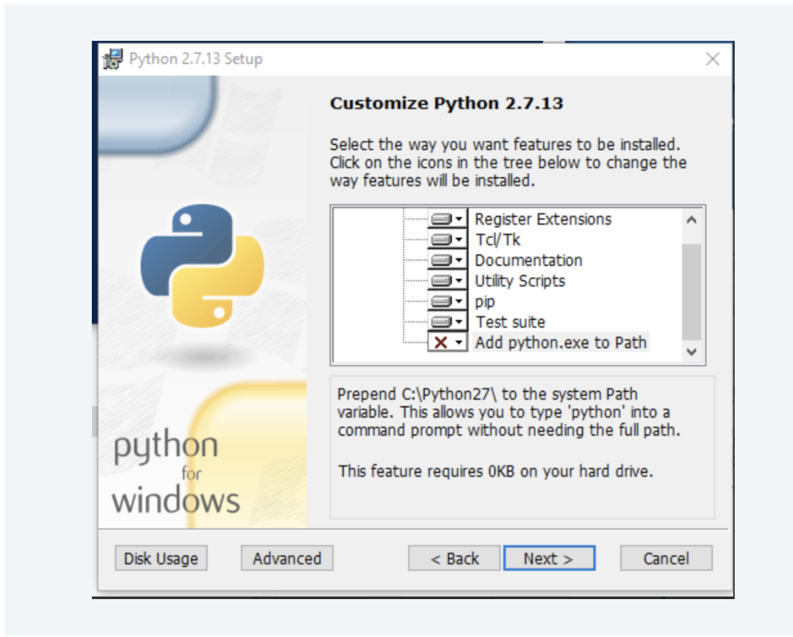793x637 pixels.
Task: Open red X dropdown for Add python.exe to Path
Action: point(447,343)
